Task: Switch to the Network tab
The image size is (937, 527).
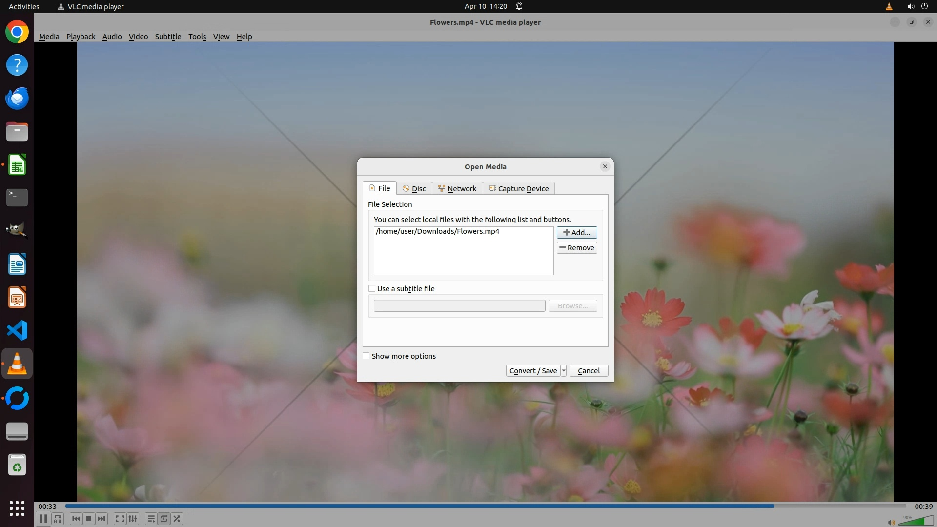Action: point(457,189)
